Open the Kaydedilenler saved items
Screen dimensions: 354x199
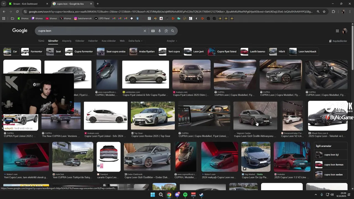coord(338,41)
